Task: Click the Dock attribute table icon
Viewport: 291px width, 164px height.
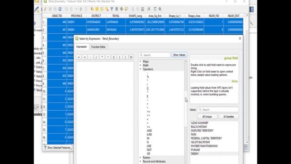Action: [x=155, y=9]
